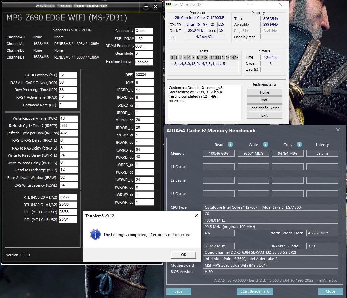Click the tWRWR_sg field showing 24
The width and height of the screenshot is (347, 298).
[144, 180]
